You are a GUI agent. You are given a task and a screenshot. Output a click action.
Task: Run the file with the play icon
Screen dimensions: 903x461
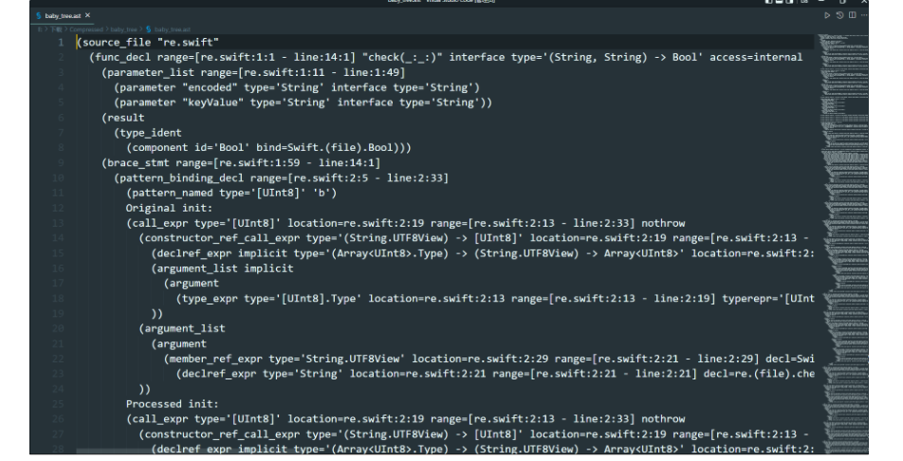(x=827, y=15)
